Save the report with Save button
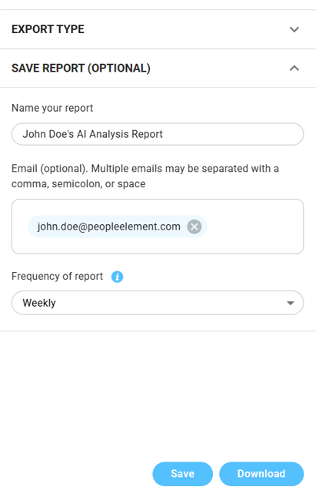 [x=182, y=474]
